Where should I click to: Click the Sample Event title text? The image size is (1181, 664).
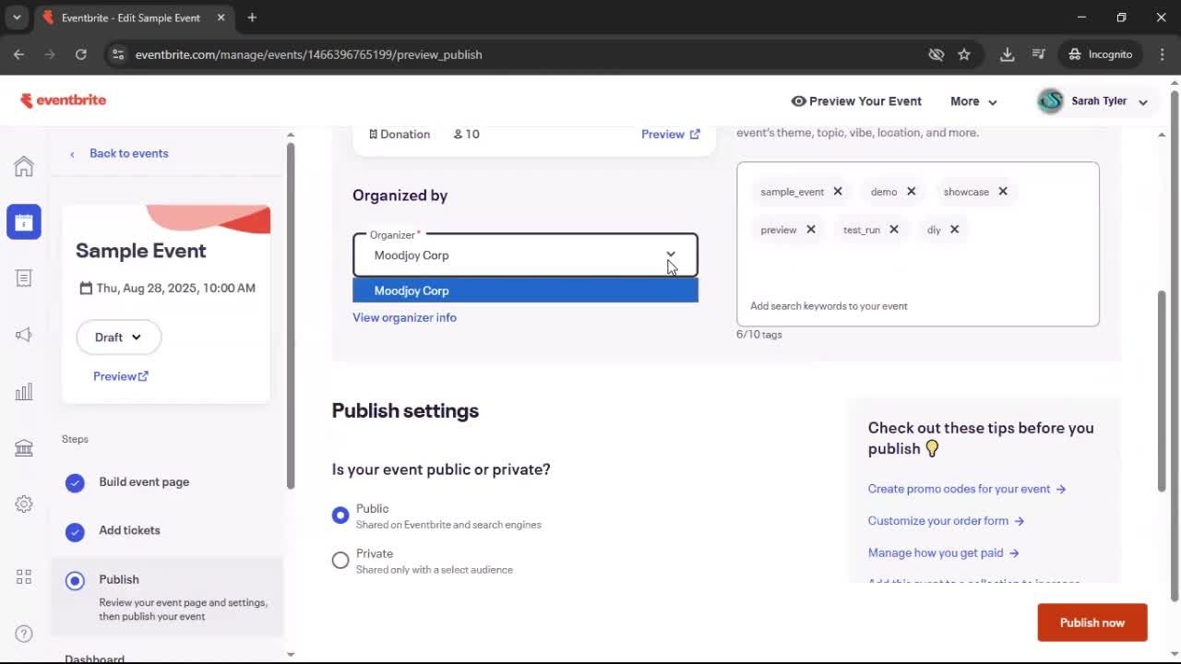point(141,251)
